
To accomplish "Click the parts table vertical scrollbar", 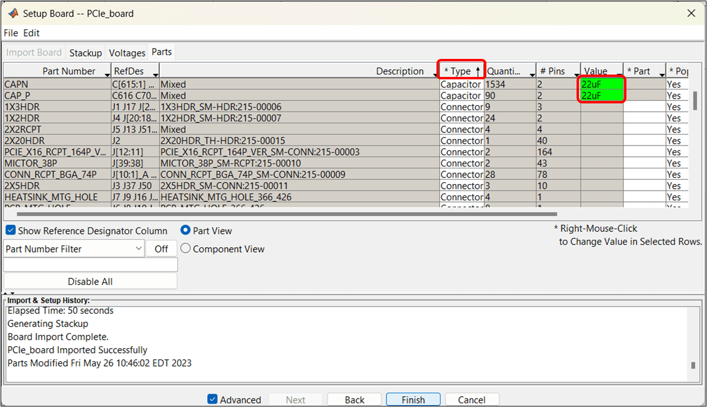I will click(x=695, y=100).
